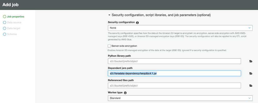Click info icon beside Worker type
Image resolution: width=258 pixels, height=103 pixels.
coord(125,93)
